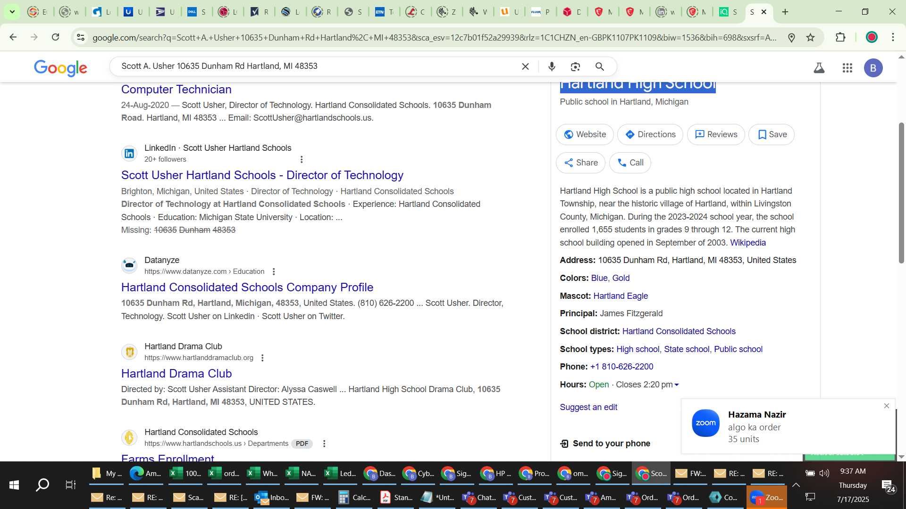Open the Google apps grid

[847, 68]
